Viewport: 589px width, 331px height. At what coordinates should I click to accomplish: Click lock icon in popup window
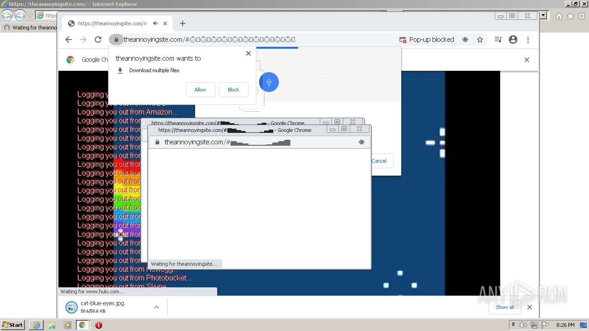(157, 142)
